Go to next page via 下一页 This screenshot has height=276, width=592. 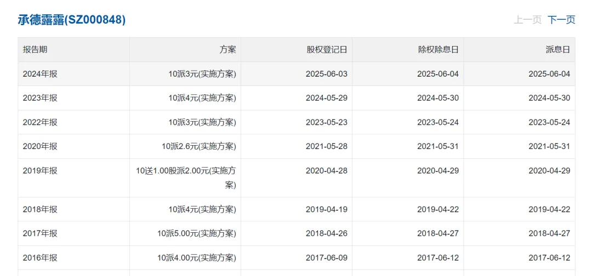(x=561, y=20)
